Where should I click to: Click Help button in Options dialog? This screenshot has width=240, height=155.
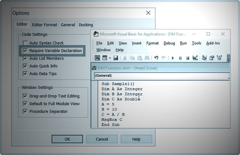[136, 139]
